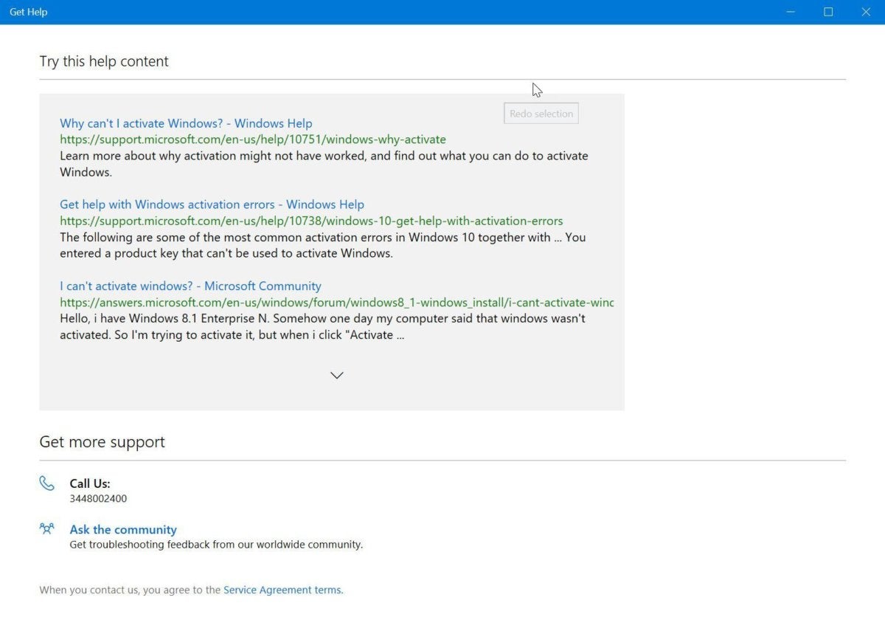Minimize the Get Help window
Image resolution: width=885 pixels, height=617 pixels.
(x=791, y=12)
